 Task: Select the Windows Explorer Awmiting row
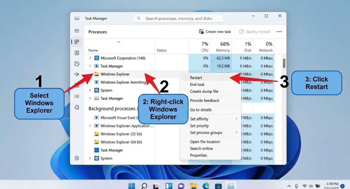123,82
